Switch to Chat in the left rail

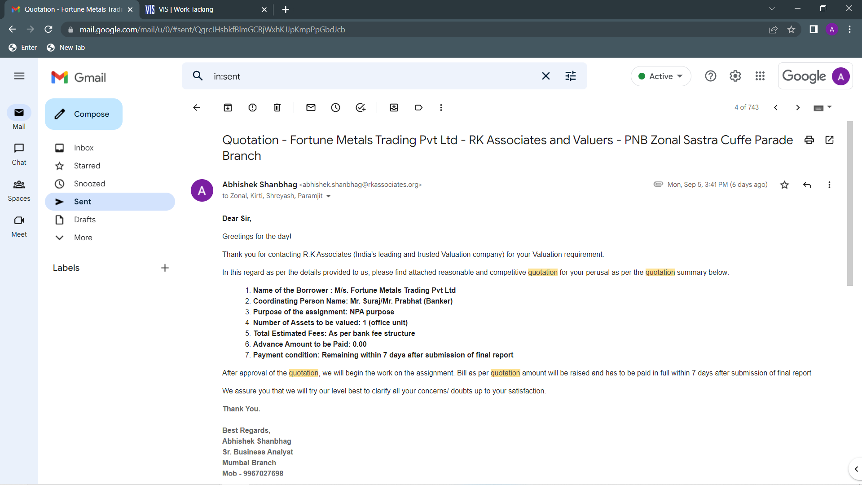[19, 154]
